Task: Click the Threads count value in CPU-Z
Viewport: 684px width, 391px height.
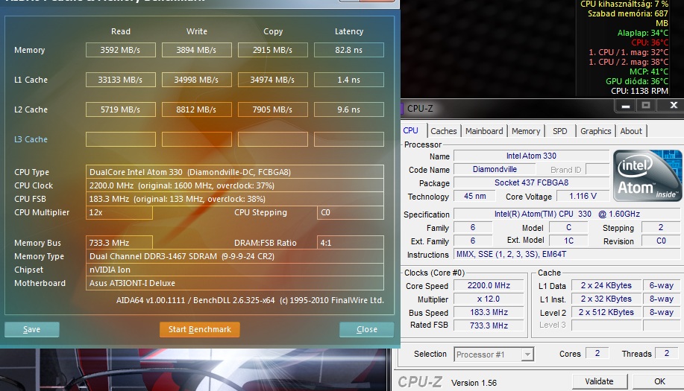Action: 667,353
